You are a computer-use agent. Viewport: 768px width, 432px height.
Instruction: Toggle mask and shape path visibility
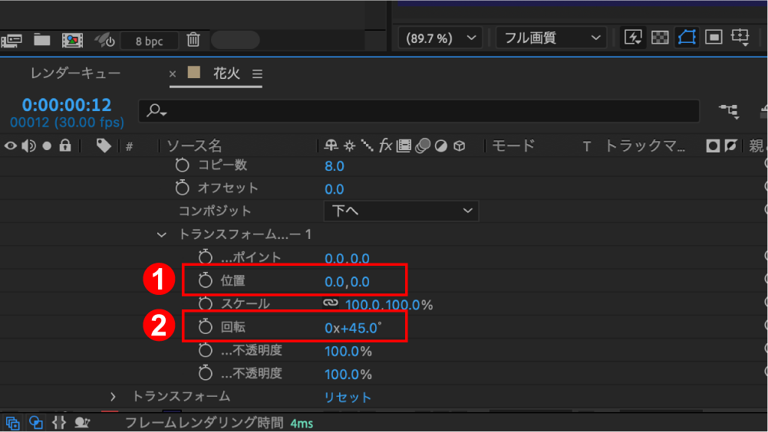click(x=687, y=38)
